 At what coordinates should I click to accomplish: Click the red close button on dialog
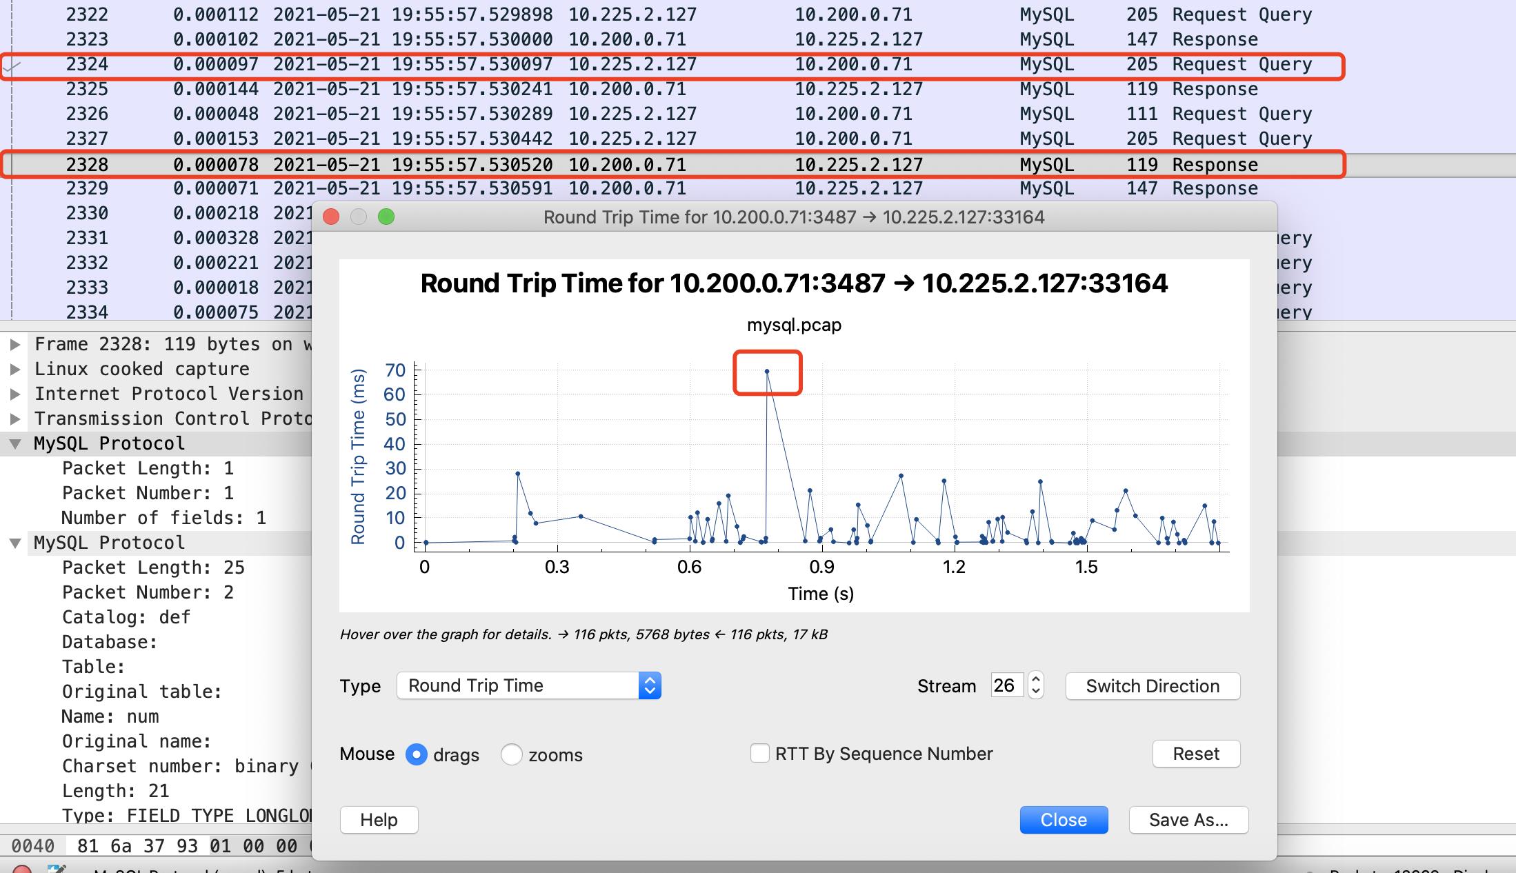(333, 217)
